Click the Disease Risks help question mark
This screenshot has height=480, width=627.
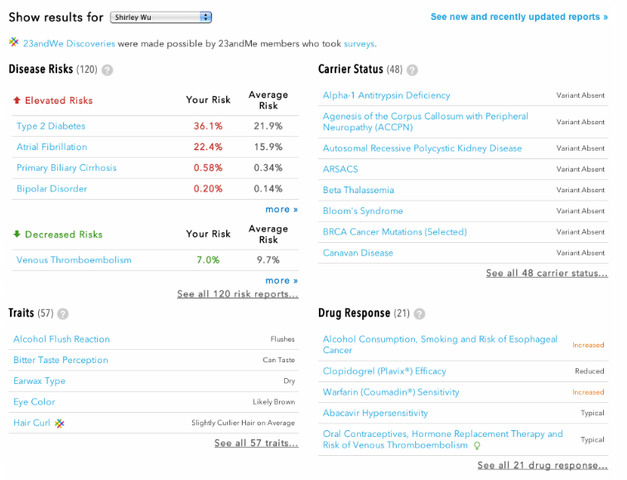point(107,70)
